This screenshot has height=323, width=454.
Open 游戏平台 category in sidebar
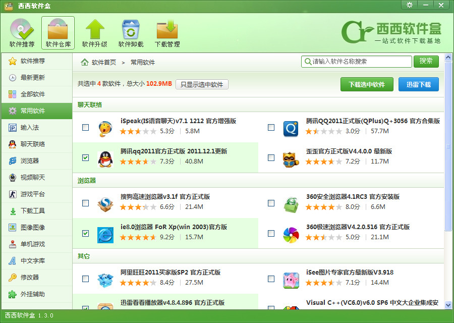click(x=37, y=194)
